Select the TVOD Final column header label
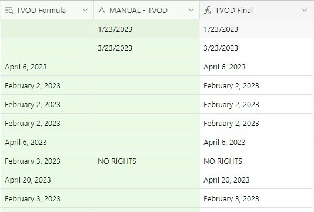 click(234, 10)
